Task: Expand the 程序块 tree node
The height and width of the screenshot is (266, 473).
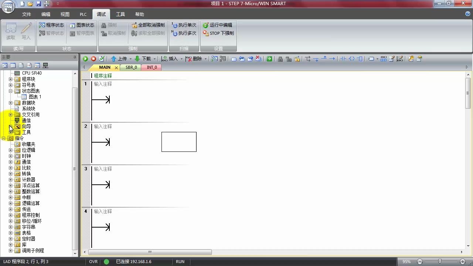Action: [10, 79]
